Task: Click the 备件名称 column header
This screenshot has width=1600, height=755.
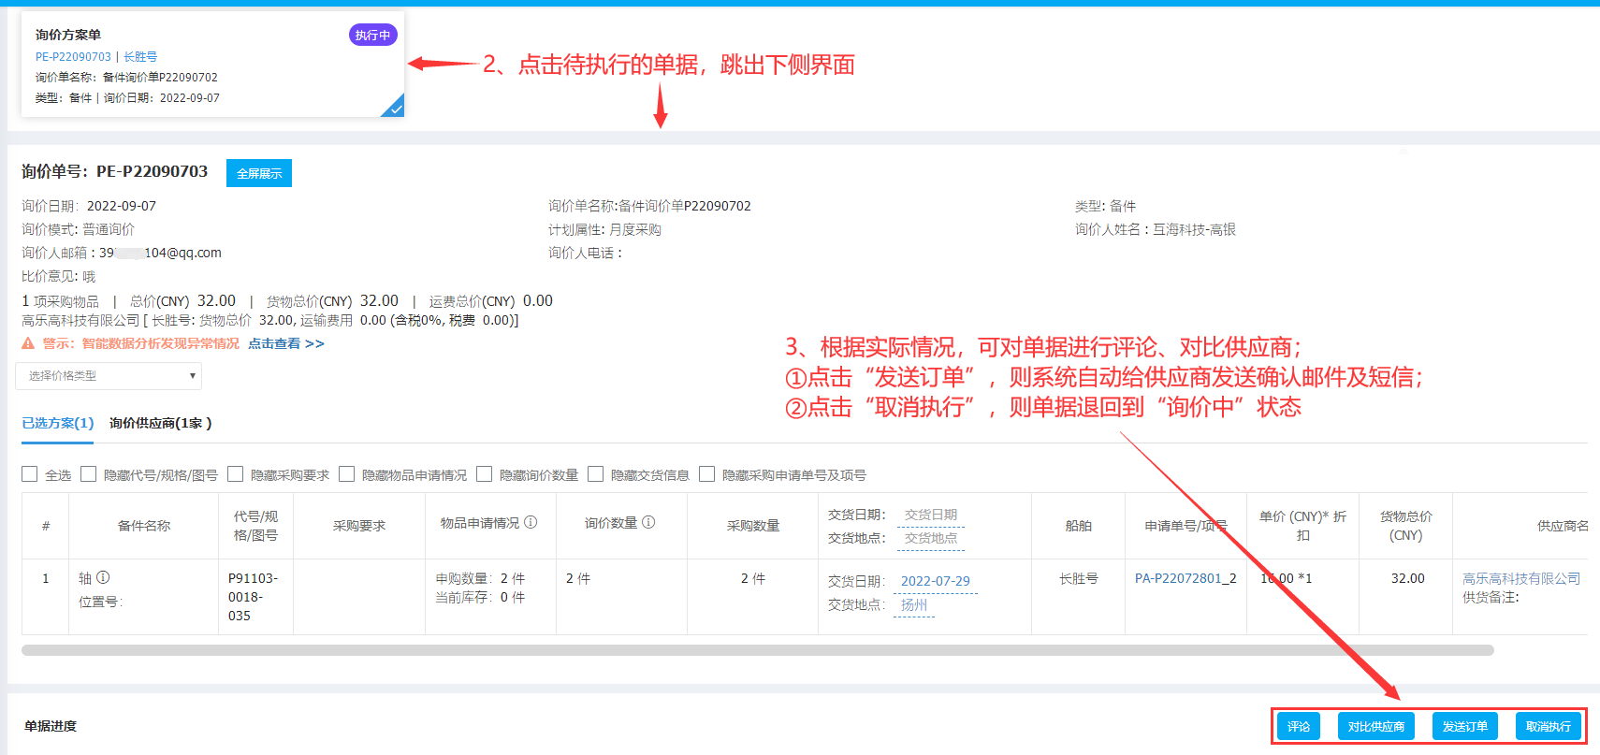Action: pos(144,526)
